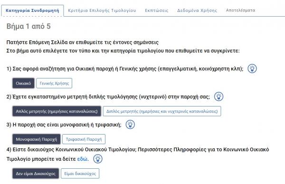The height and width of the screenshot is (184, 285).
Task: Go to the Εκπτώσεις tab
Action: coord(156,10)
